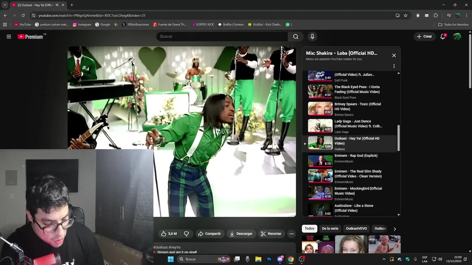Open the 10Notificaciones bookmark
Image resolution: width=472 pixels, height=265 pixels.
pyautogui.click(x=135, y=25)
